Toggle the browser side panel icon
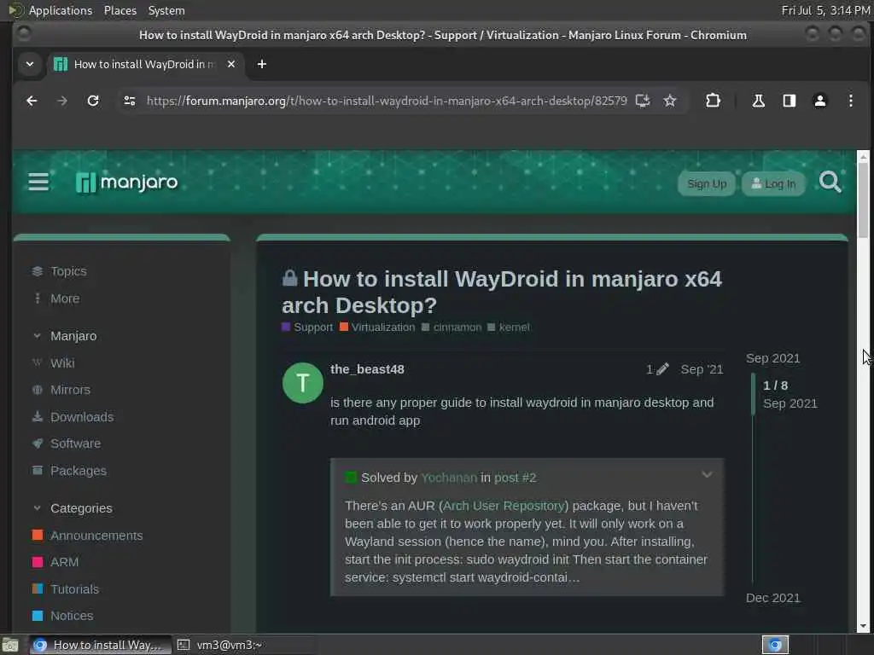Image resolution: width=874 pixels, height=655 pixels. coord(790,101)
